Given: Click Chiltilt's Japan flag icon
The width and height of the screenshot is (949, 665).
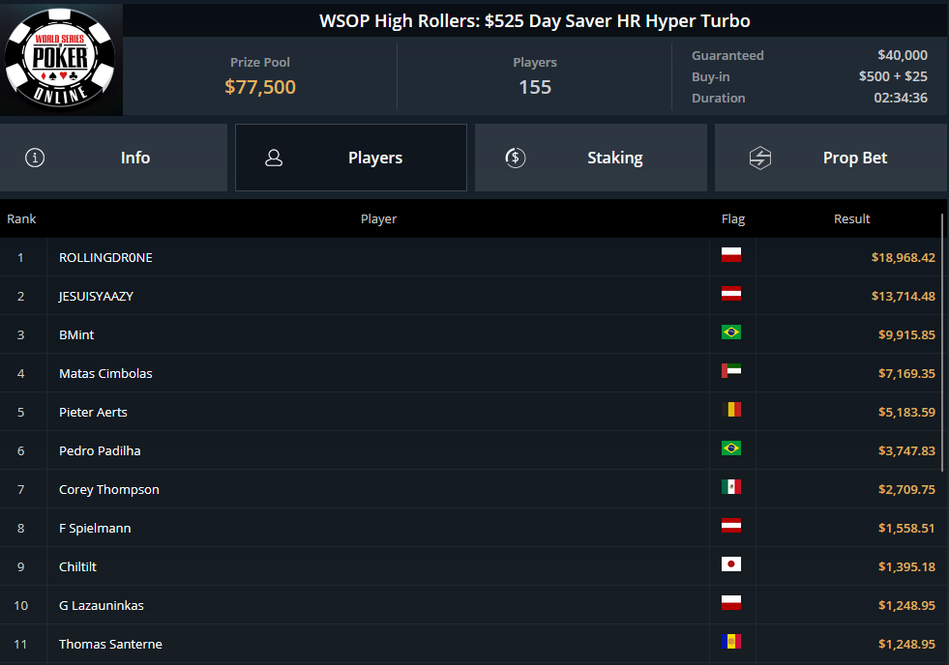Looking at the screenshot, I should click(730, 565).
